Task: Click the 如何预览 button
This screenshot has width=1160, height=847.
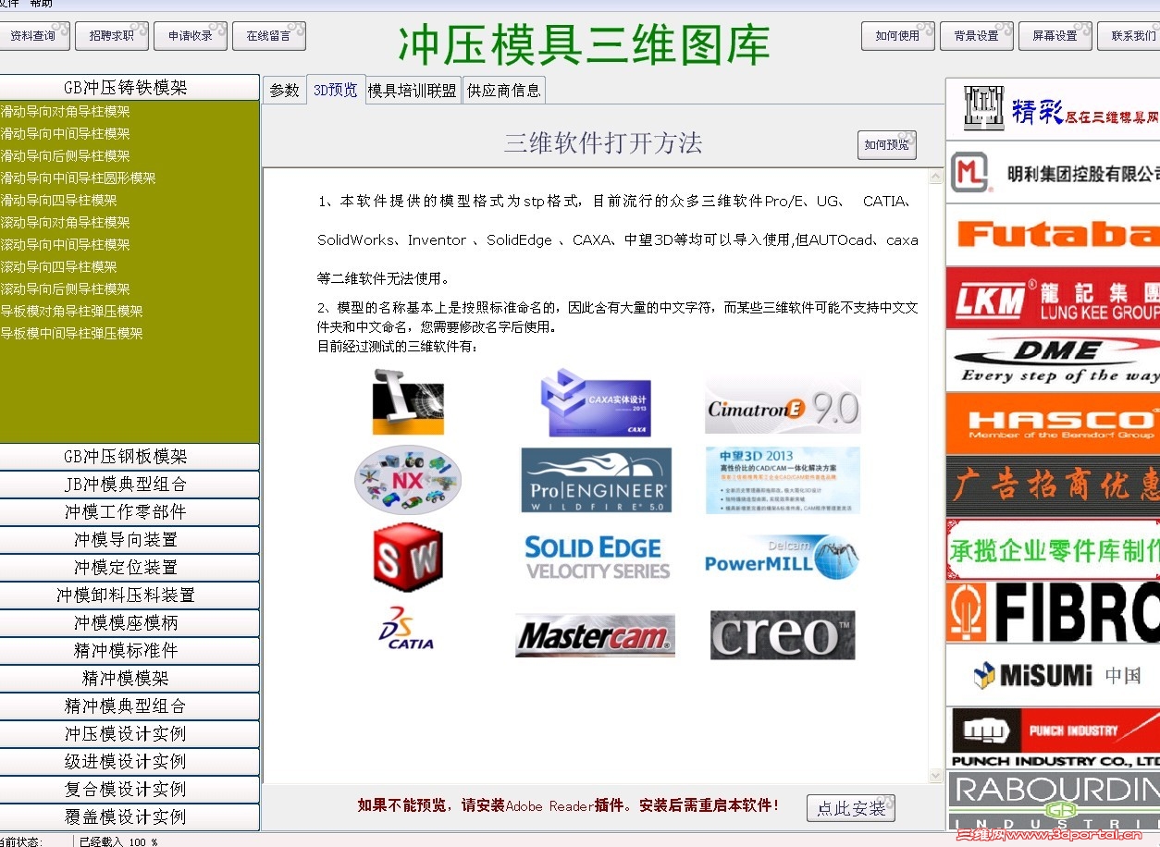Action: [887, 145]
